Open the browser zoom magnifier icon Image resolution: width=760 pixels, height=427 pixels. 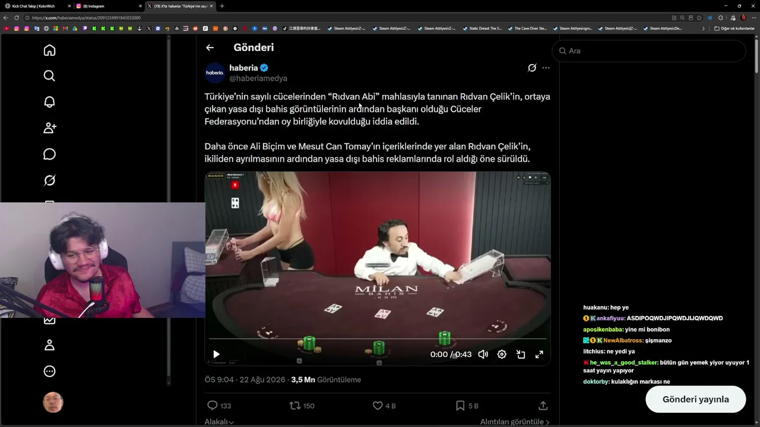point(682,18)
